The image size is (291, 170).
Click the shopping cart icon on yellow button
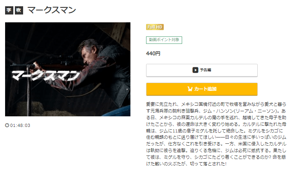pos(190,89)
